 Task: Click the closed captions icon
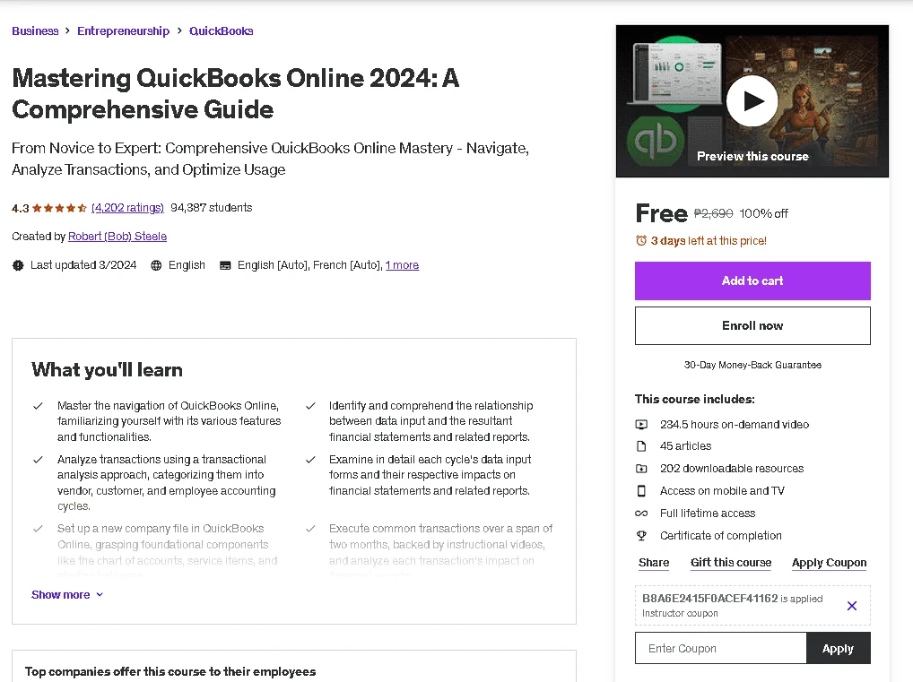click(x=225, y=265)
